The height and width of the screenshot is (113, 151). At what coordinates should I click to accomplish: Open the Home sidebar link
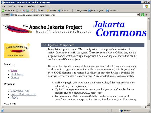pos(14,71)
